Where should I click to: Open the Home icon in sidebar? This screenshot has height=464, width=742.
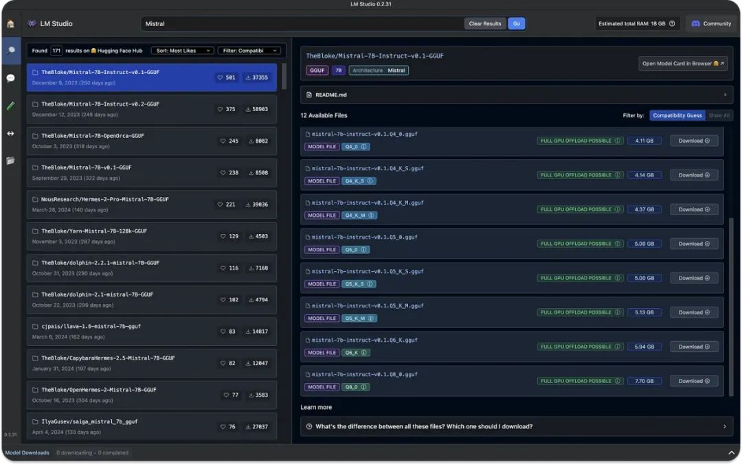(x=10, y=23)
